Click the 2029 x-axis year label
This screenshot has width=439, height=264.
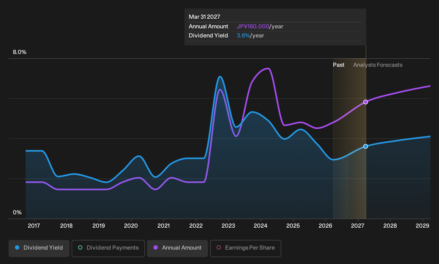422,226
